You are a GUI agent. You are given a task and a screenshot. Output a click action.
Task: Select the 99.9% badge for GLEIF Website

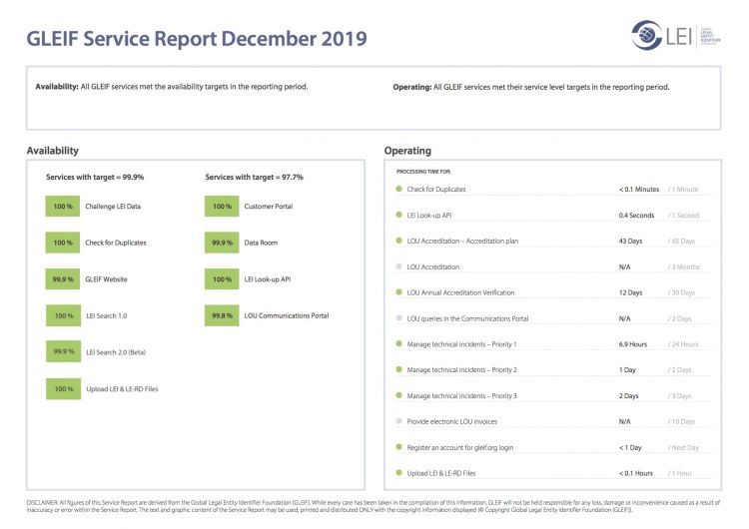point(64,279)
